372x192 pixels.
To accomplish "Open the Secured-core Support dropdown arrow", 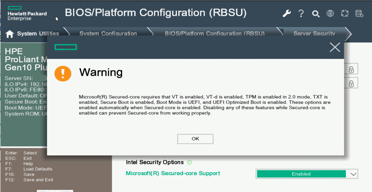I will point(353,174).
